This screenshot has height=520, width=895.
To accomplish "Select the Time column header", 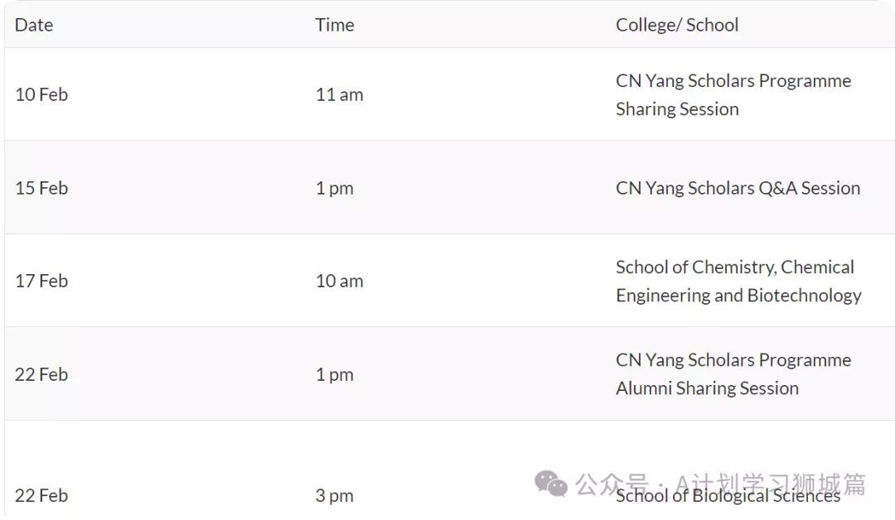I will [335, 25].
